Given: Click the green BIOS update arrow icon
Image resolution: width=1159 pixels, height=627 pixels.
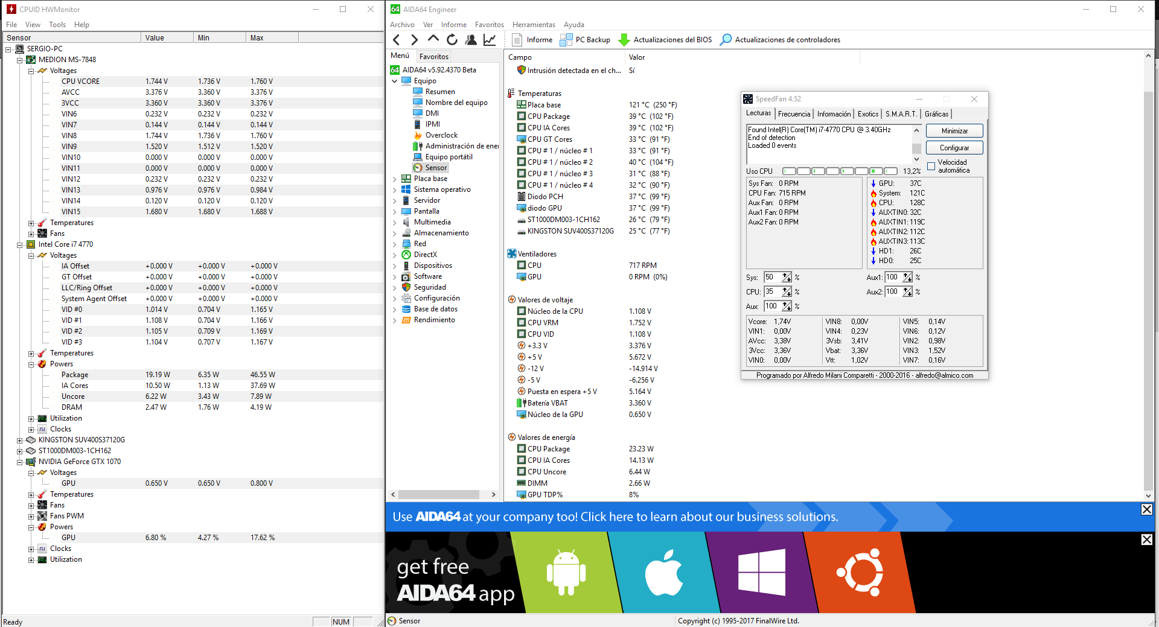Looking at the screenshot, I should (624, 40).
